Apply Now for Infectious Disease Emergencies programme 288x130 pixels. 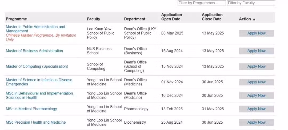coord(257,82)
